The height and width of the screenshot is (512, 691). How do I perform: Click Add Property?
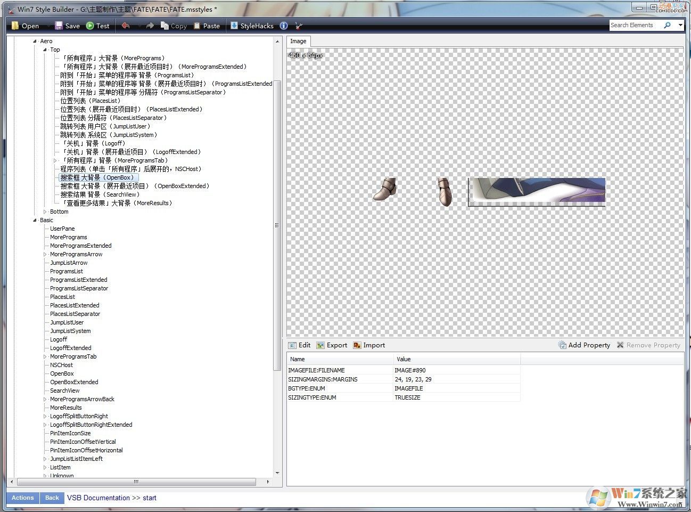click(584, 345)
